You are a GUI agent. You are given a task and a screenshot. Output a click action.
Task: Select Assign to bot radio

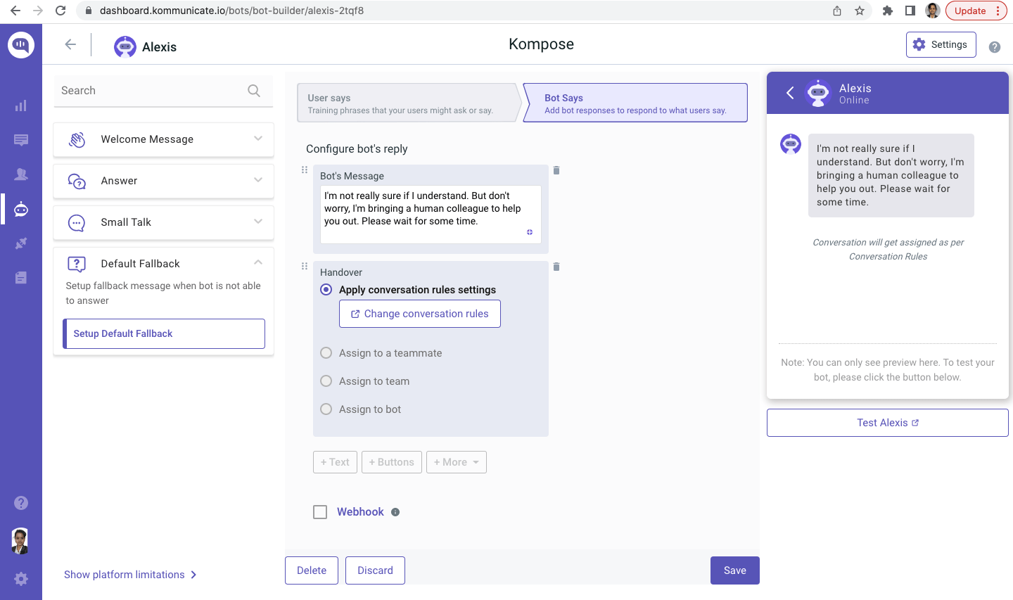[x=326, y=409]
